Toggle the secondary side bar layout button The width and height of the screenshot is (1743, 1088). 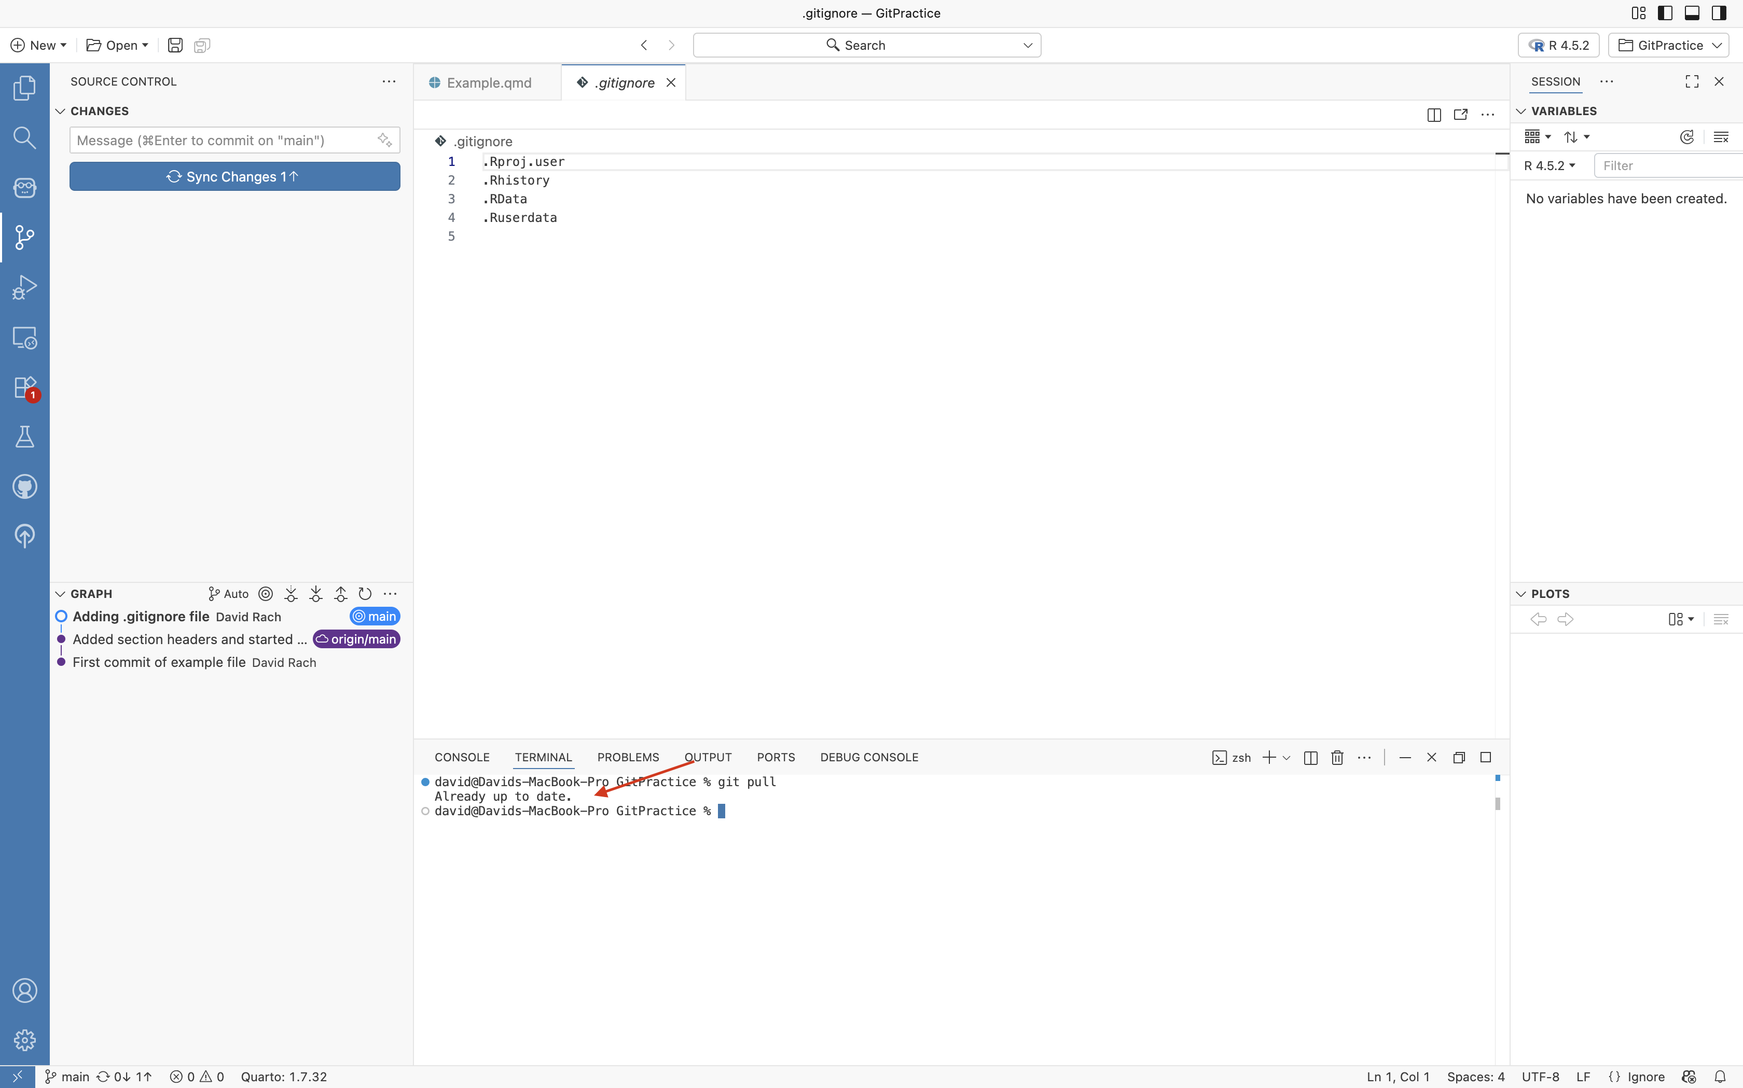pyautogui.click(x=1719, y=13)
